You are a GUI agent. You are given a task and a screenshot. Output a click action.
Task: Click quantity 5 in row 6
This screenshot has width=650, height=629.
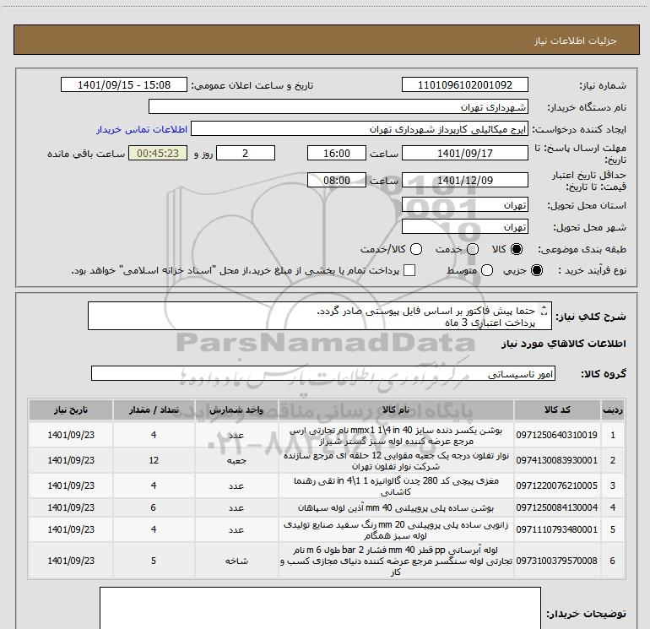[154, 561]
